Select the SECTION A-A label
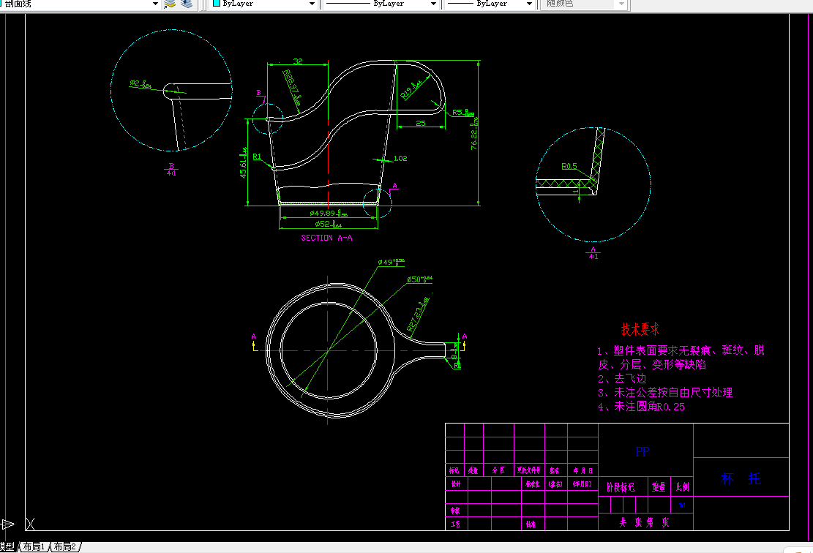Viewport: 813px width, 553px height. click(326, 238)
